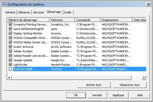Click the left scroll arrow of list
153x102 pixels.
(x=9, y=78)
